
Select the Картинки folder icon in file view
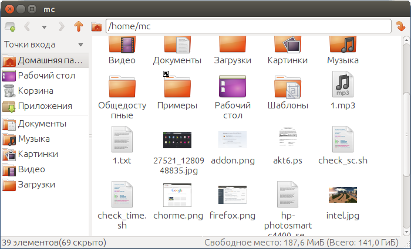[288, 45]
